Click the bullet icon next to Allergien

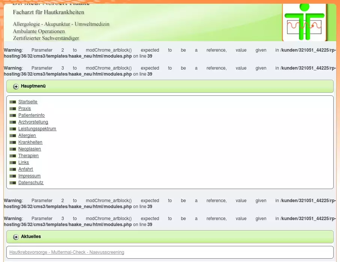click(x=13, y=135)
